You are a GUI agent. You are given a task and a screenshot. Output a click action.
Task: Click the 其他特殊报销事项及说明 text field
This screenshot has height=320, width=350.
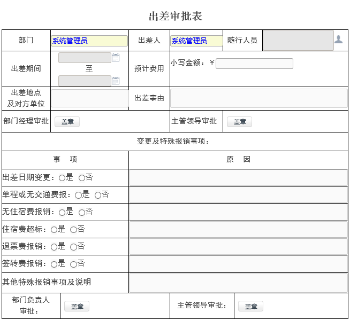coord(238,283)
